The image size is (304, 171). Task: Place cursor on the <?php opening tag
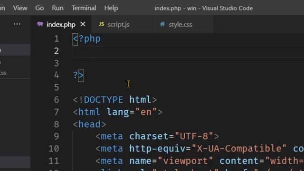(x=86, y=39)
